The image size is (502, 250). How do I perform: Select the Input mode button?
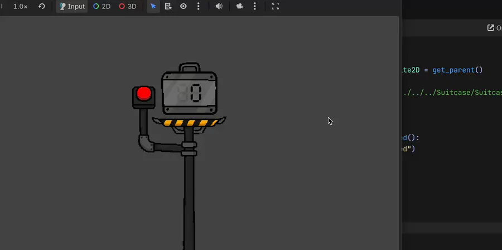[72, 6]
